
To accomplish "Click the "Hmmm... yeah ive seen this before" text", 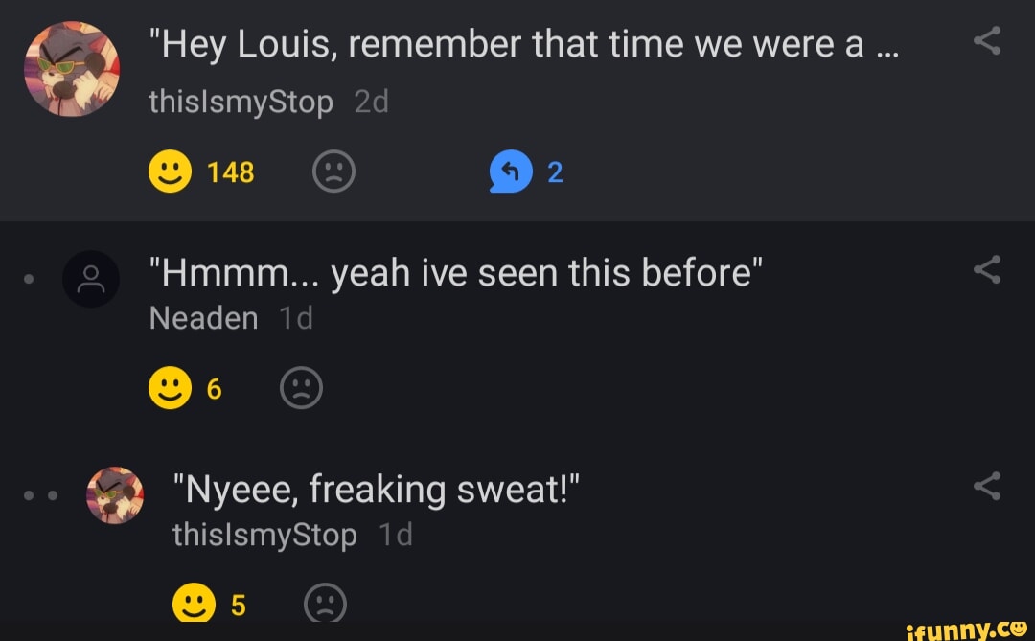I will [x=456, y=275].
